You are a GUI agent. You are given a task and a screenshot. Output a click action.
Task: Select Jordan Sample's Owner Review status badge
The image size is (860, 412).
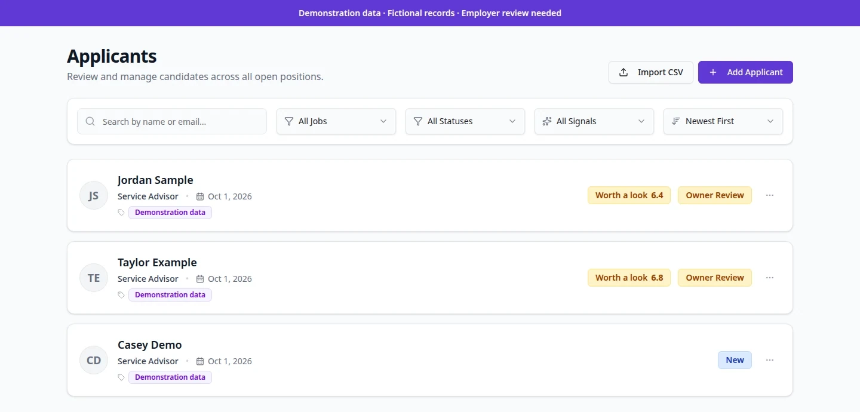[x=715, y=195]
